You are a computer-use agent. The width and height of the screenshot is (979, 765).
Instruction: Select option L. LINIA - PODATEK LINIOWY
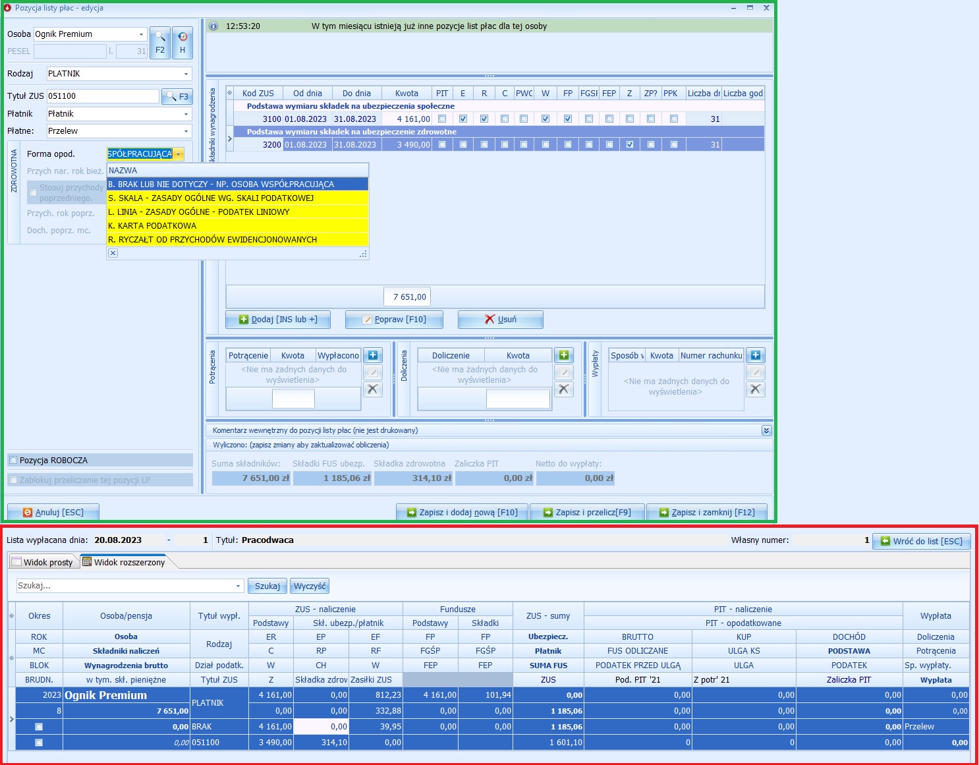(x=237, y=212)
